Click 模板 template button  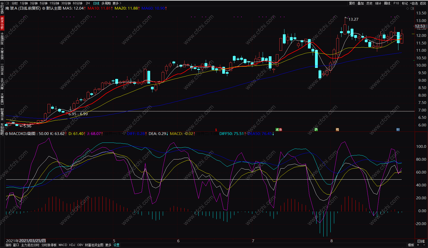coord(411,245)
